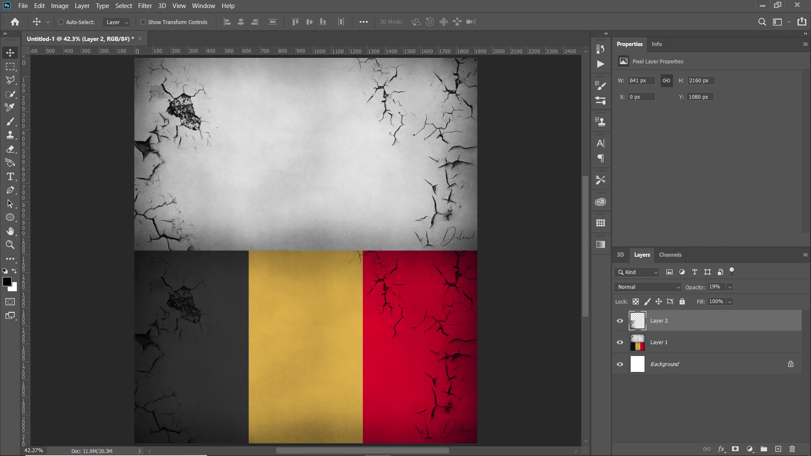Screen dimensions: 811x456
Task: Select the Horizontal Type tool
Action: [10, 176]
